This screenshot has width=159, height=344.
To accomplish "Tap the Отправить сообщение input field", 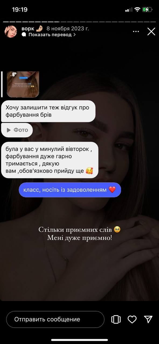I will (55, 319).
